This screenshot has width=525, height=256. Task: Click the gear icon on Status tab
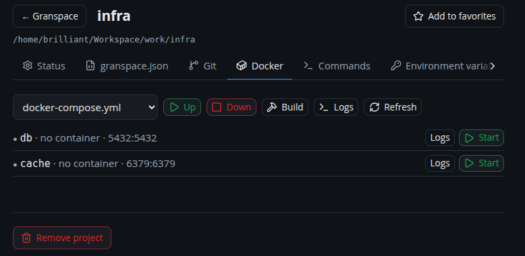tap(28, 65)
